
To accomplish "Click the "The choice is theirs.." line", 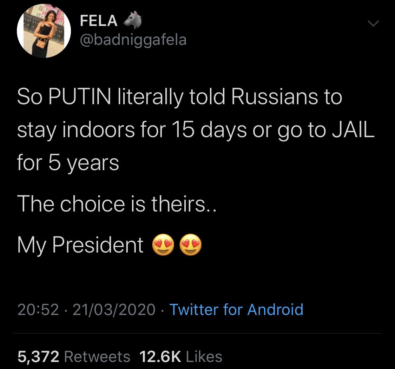I will (117, 204).
